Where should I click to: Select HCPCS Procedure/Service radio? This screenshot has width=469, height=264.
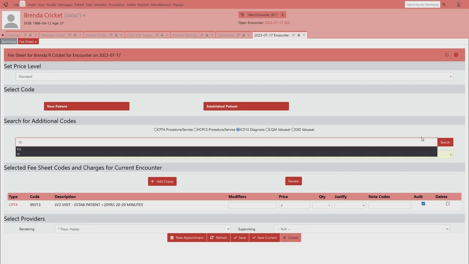coord(195,129)
